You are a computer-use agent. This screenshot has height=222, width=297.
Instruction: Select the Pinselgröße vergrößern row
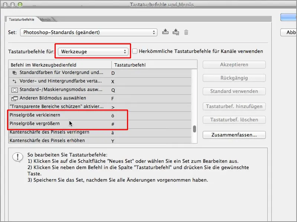point(100,124)
